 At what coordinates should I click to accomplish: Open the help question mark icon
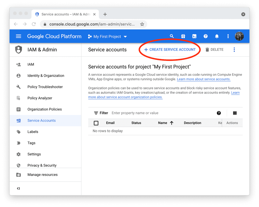206,36
